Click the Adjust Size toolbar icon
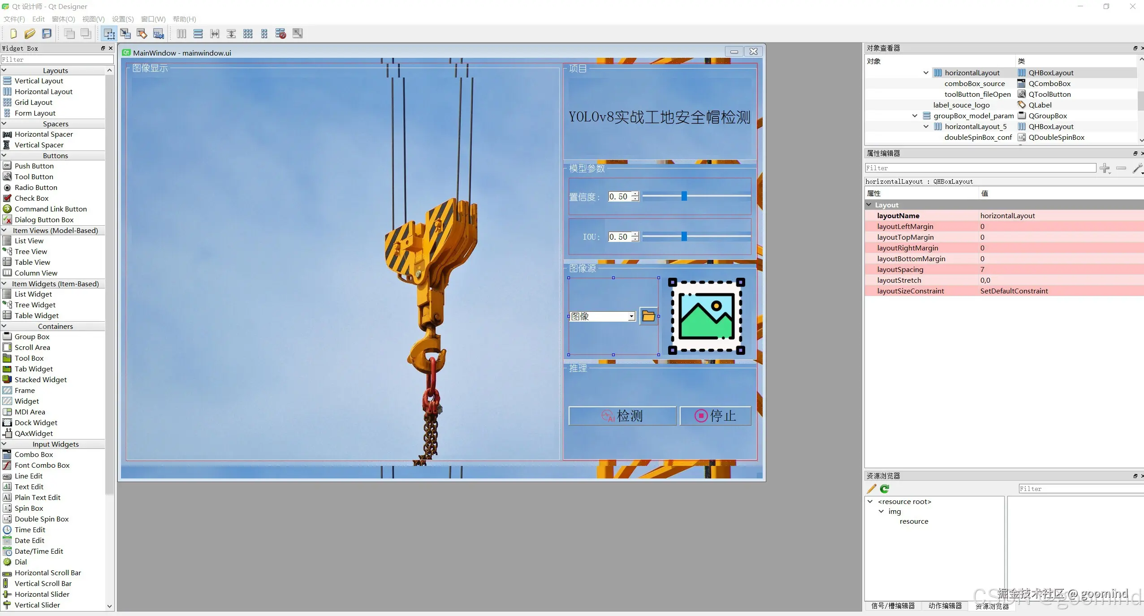This screenshot has width=1144, height=616. click(x=298, y=34)
